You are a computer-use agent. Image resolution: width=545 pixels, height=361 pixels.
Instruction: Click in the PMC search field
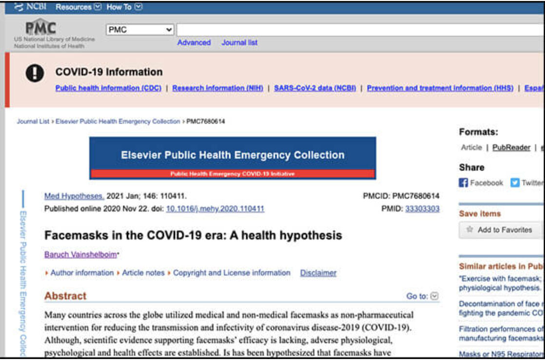click(360, 30)
